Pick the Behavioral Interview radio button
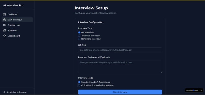 (x=79, y=39)
